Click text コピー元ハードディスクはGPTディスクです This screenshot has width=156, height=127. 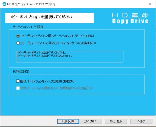pos(41,53)
